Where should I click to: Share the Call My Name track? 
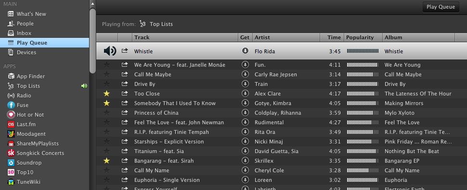(x=125, y=170)
